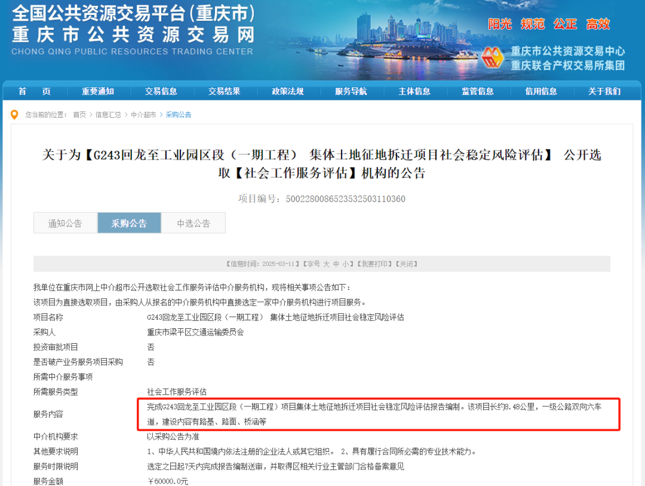Click the 首页 breadcrumb link
645x486 pixels.
click(x=79, y=115)
